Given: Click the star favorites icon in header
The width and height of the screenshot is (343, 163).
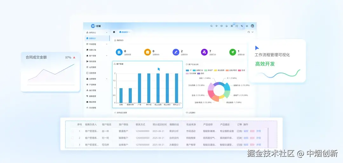Looking at the screenshot, I should 216,26.
